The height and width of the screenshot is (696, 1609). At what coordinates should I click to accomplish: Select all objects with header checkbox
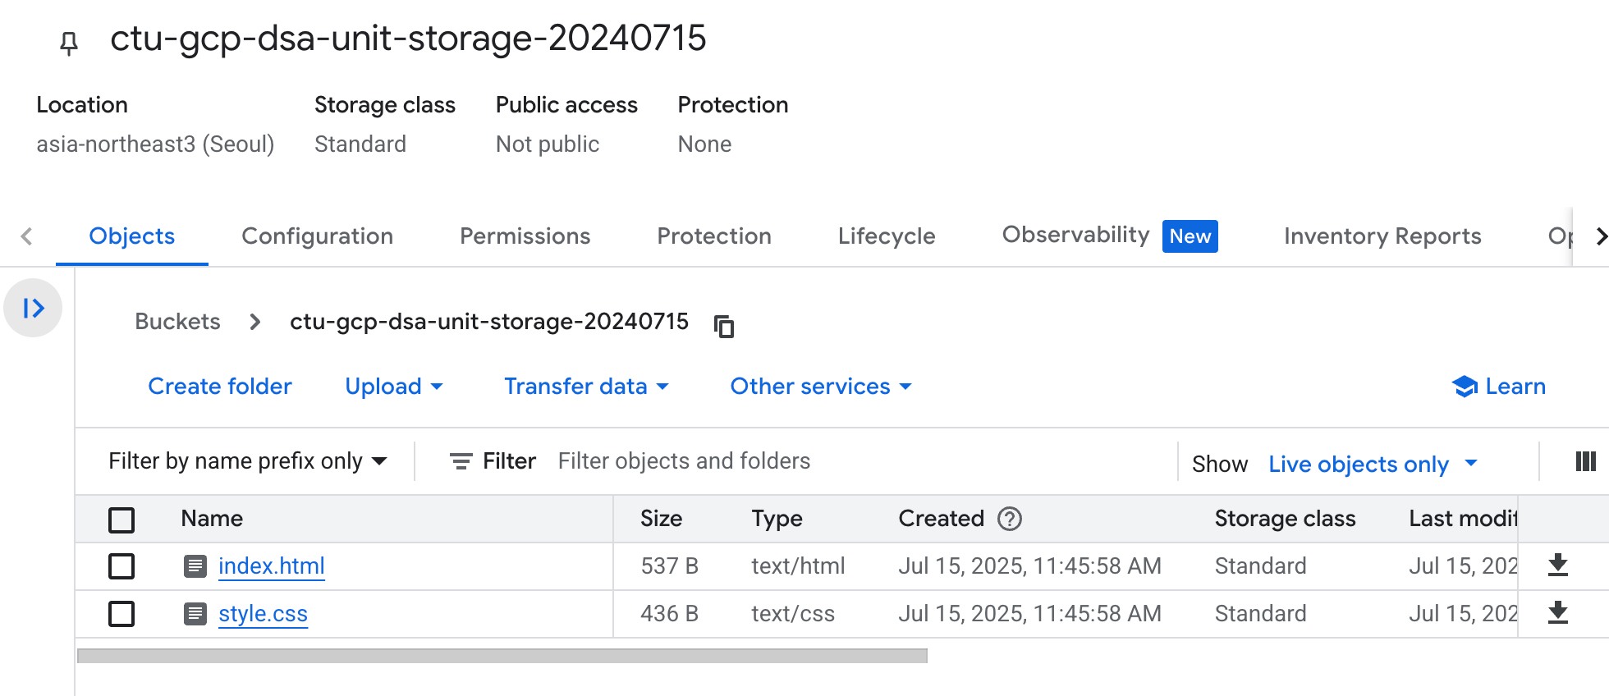click(x=121, y=520)
